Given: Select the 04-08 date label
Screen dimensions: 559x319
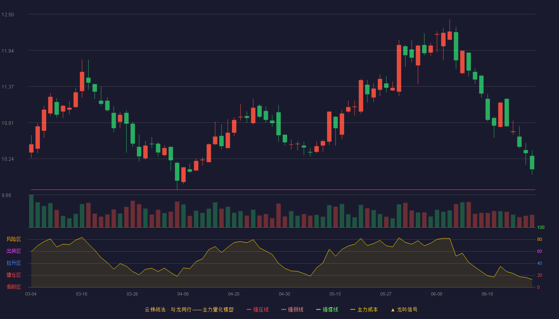Looking at the screenshot, I should click(x=183, y=294).
